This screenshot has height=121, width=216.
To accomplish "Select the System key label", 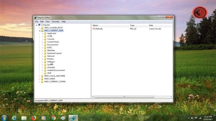I will pyautogui.click(x=50, y=65).
